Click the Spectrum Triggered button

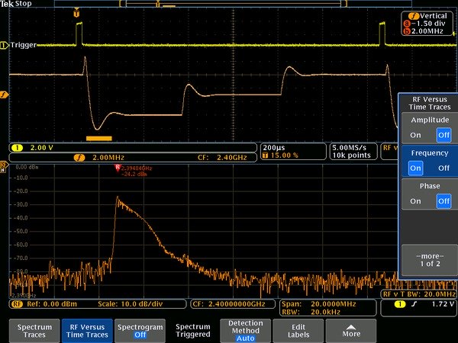[x=193, y=330]
